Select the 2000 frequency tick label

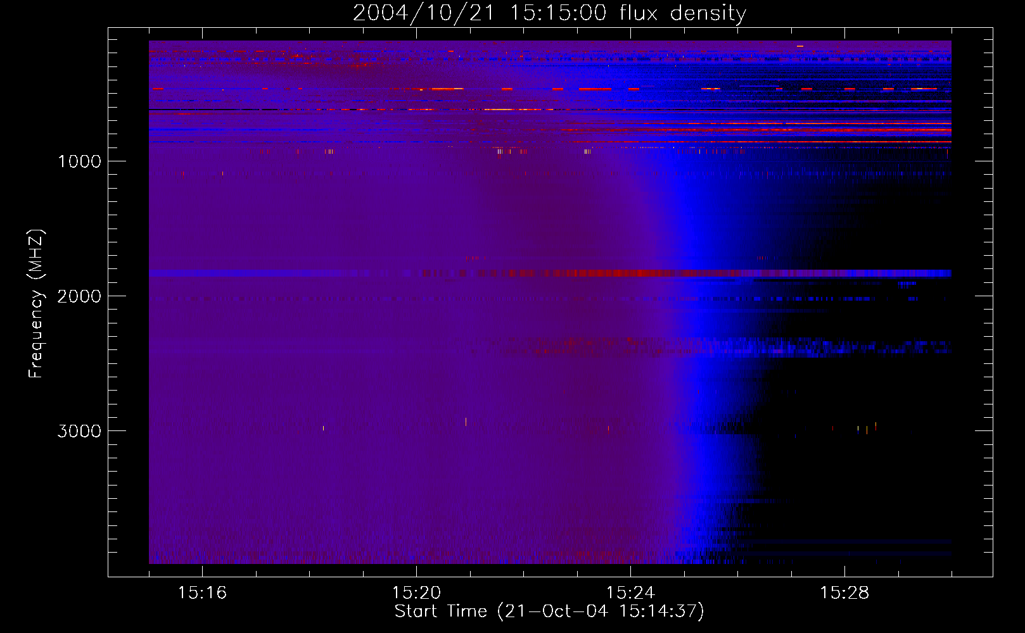tap(79, 296)
